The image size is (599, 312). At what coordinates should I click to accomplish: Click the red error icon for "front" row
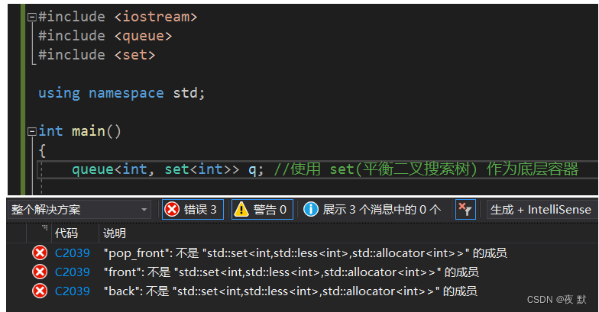(x=40, y=272)
